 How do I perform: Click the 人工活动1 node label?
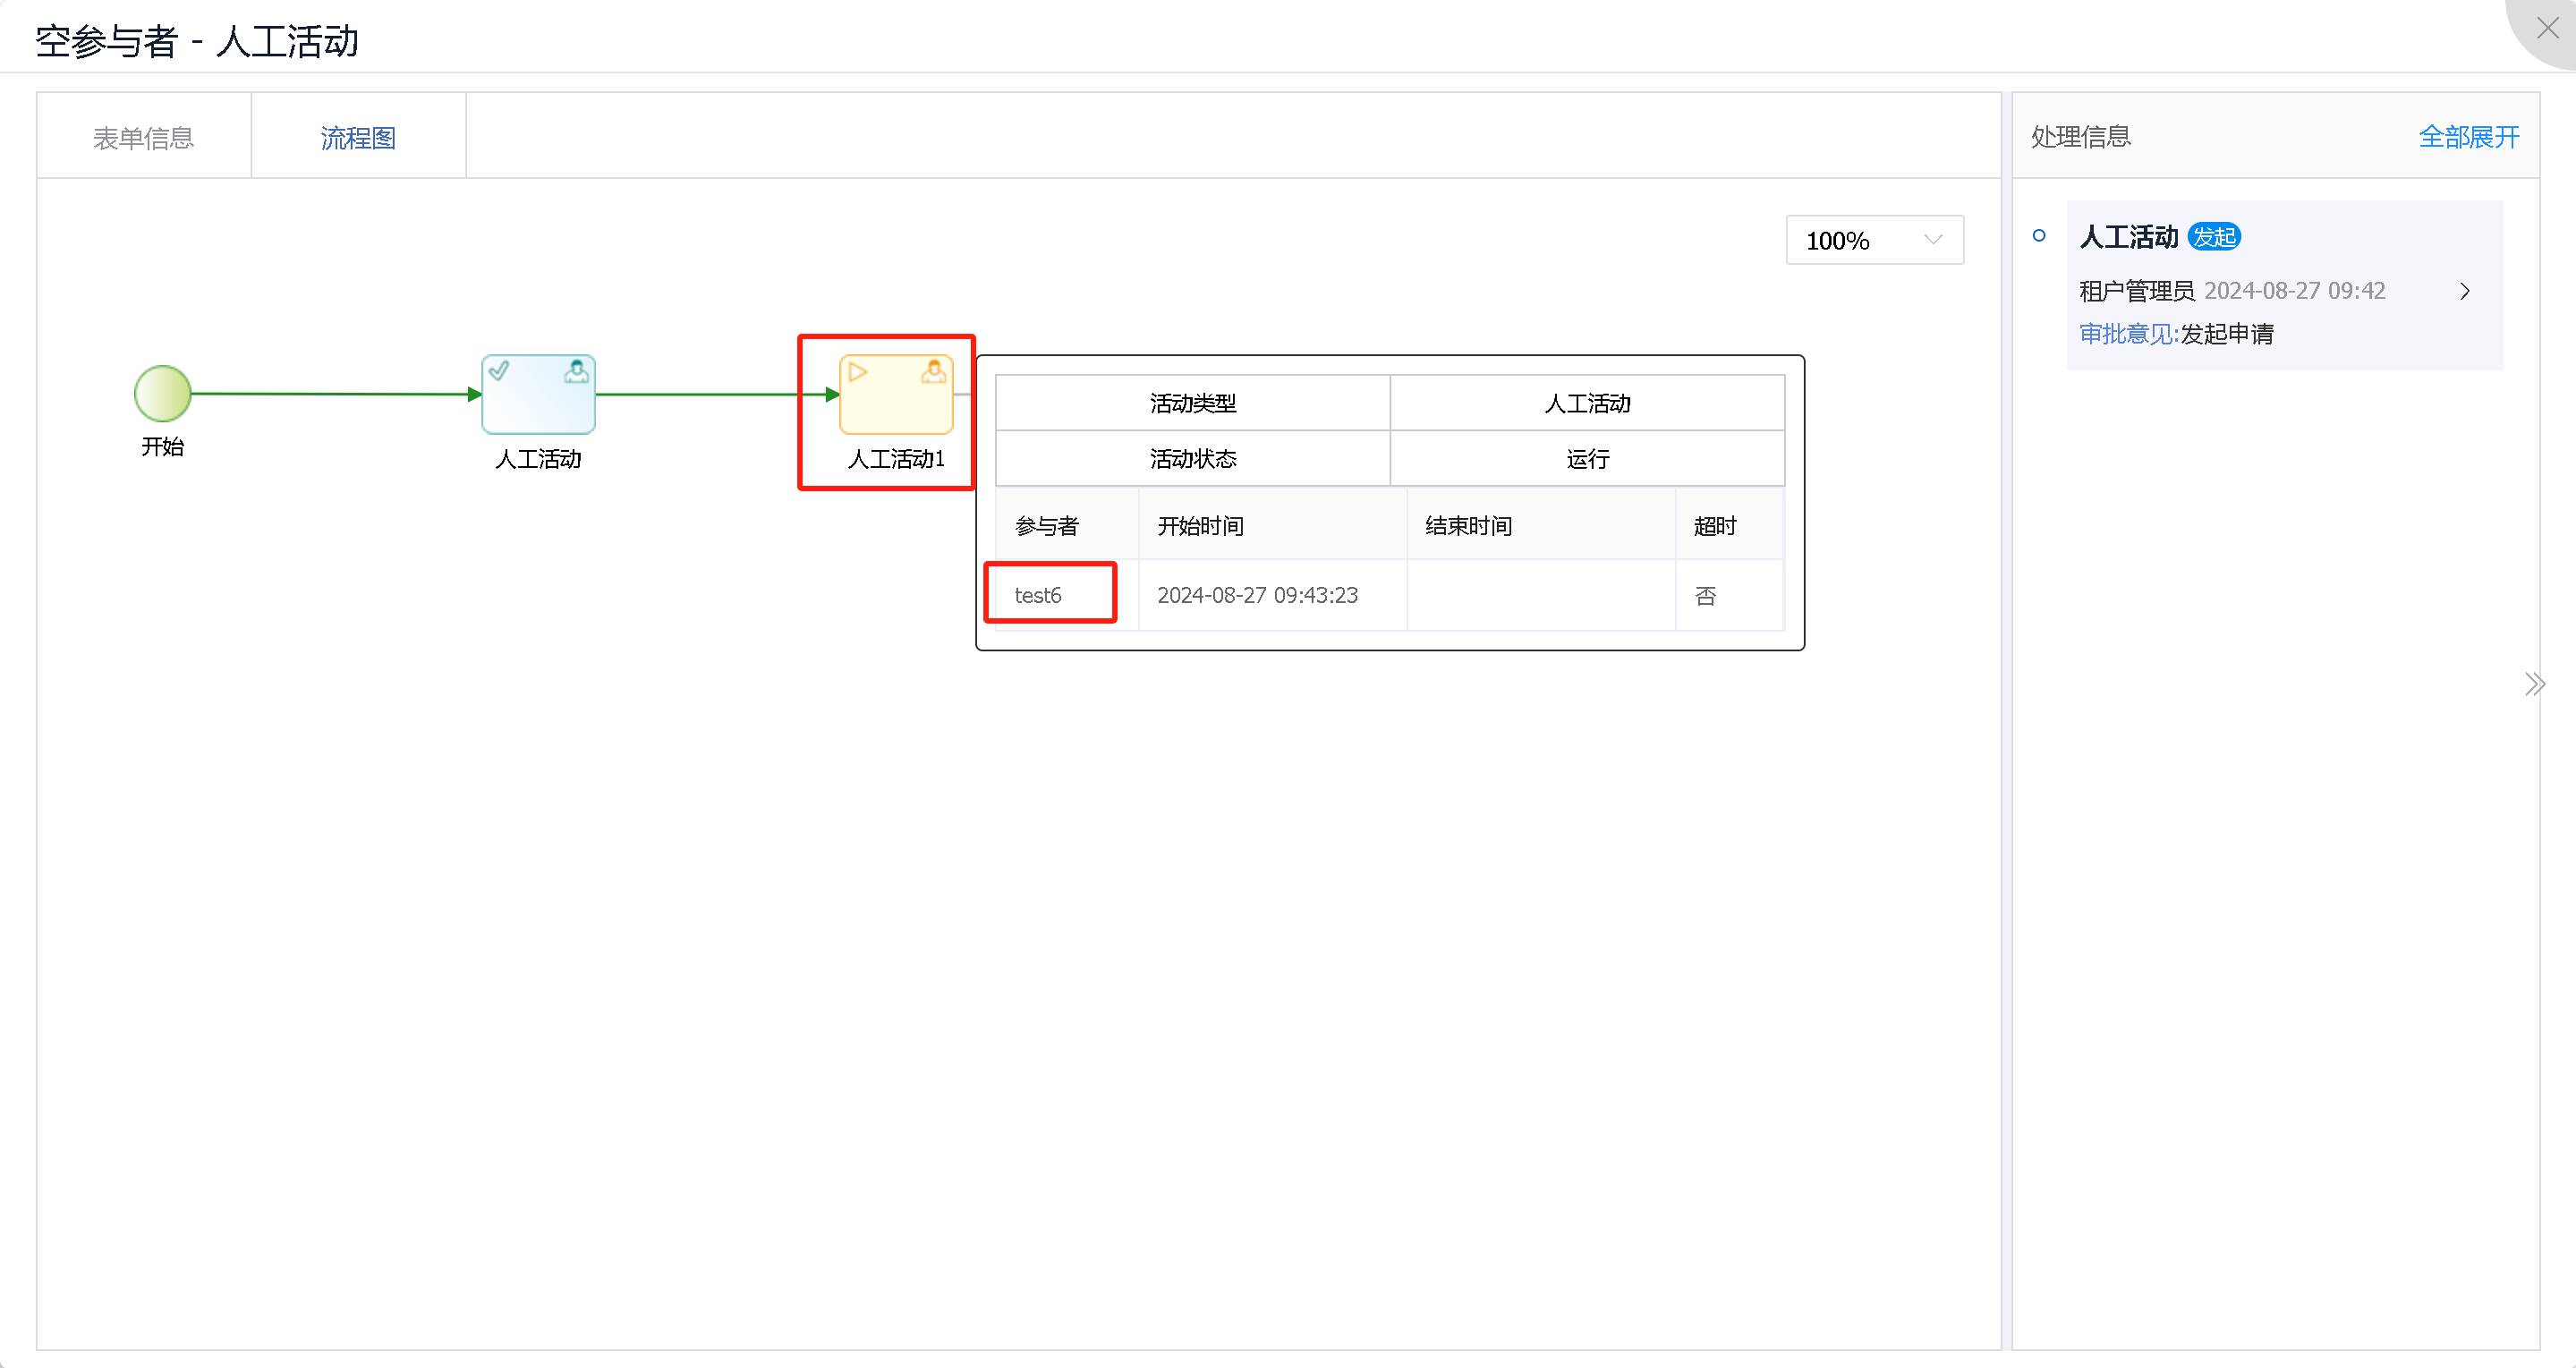pos(895,459)
